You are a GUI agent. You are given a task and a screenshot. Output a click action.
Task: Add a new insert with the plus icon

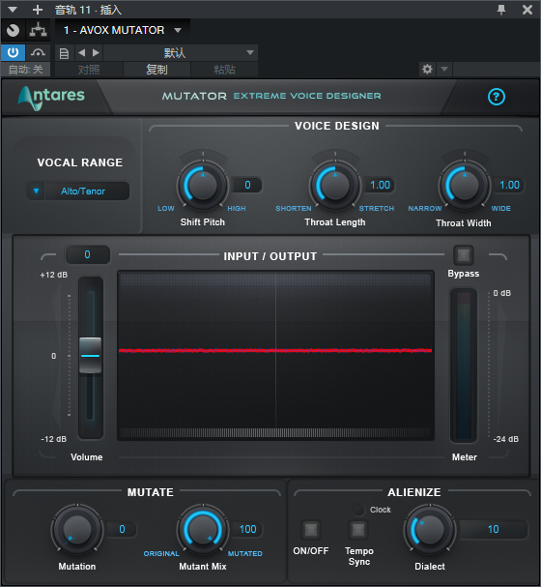[x=38, y=10]
